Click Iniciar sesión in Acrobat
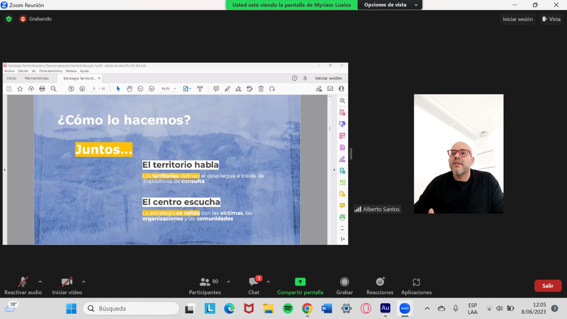567x319 pixels. click(x=329, y=78)
